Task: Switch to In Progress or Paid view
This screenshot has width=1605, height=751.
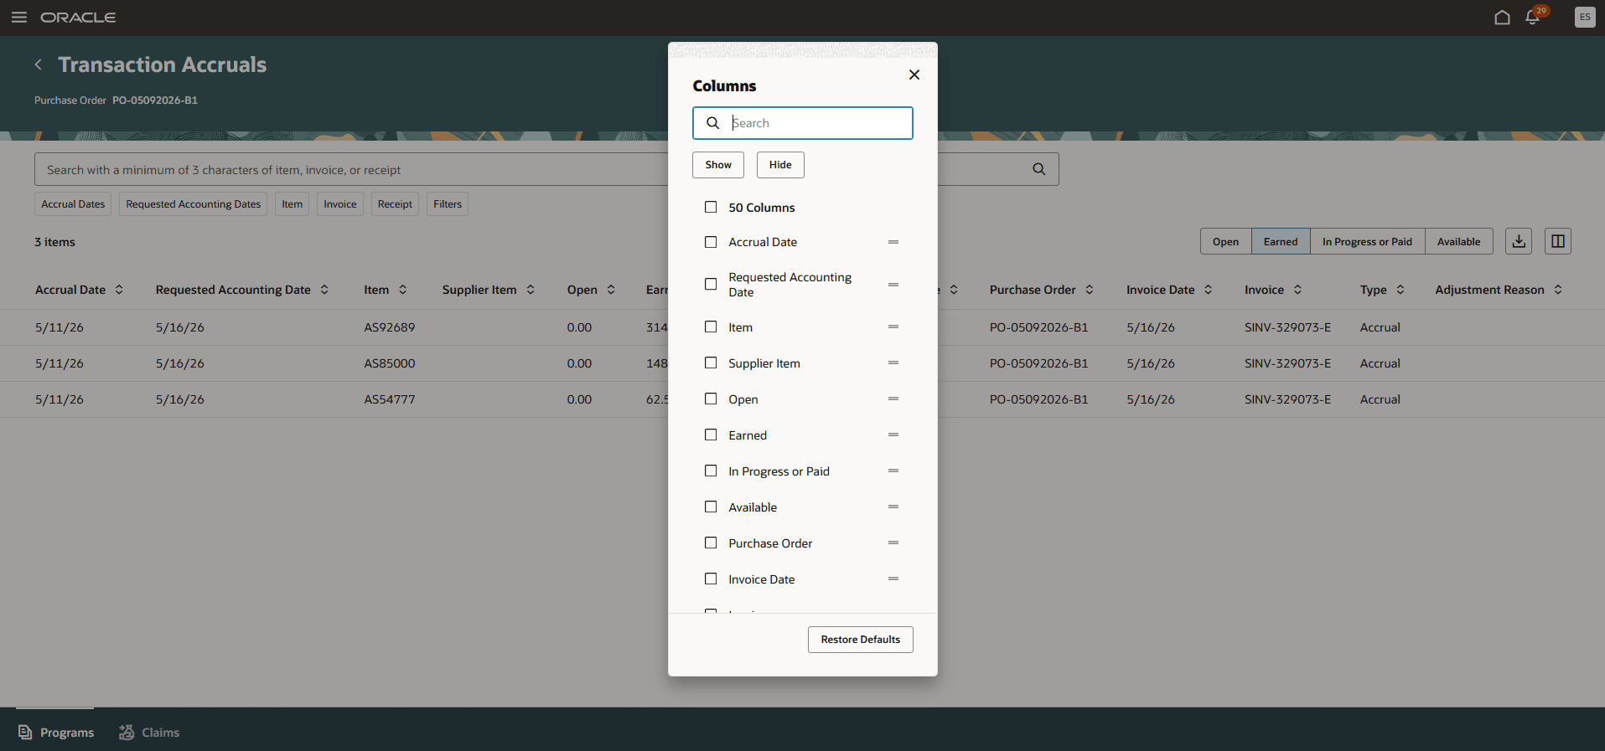Action: (x=1367, y=241)
